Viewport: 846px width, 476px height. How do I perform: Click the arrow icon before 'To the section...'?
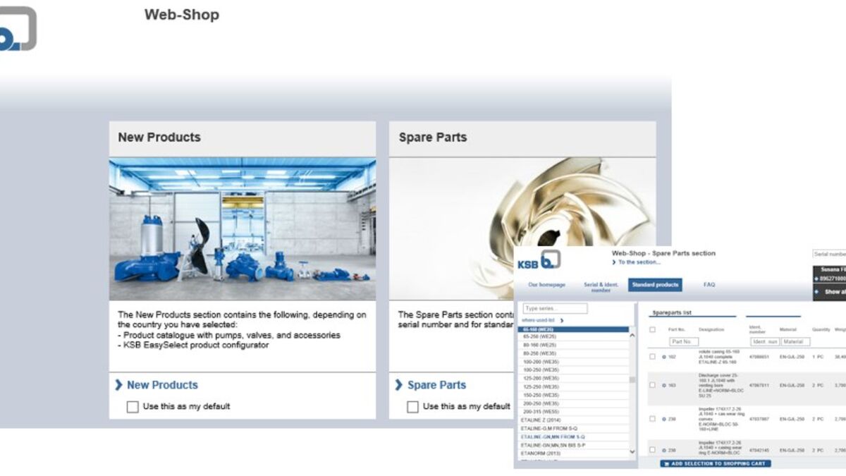[614, 262]
